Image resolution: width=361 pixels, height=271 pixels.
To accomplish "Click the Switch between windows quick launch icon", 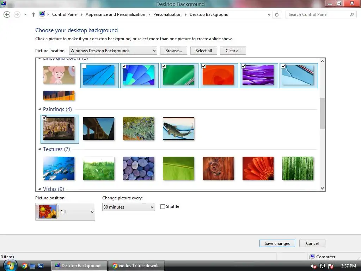I will (x=41, y=266).
